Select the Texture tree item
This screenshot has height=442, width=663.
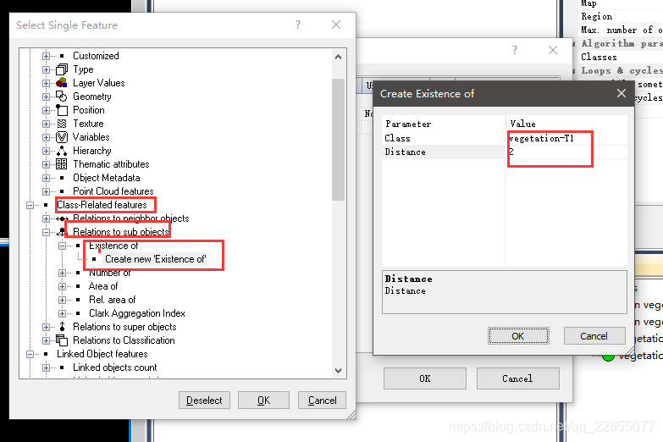click(88, 124)
